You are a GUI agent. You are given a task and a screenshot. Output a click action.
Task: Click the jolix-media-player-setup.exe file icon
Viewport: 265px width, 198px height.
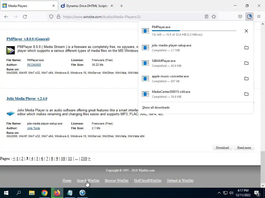pyautogui.click(x=145, y=48)
